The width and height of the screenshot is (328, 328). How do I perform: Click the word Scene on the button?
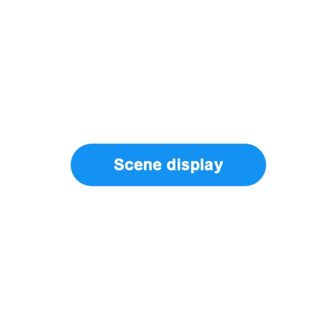pos(138,165)
